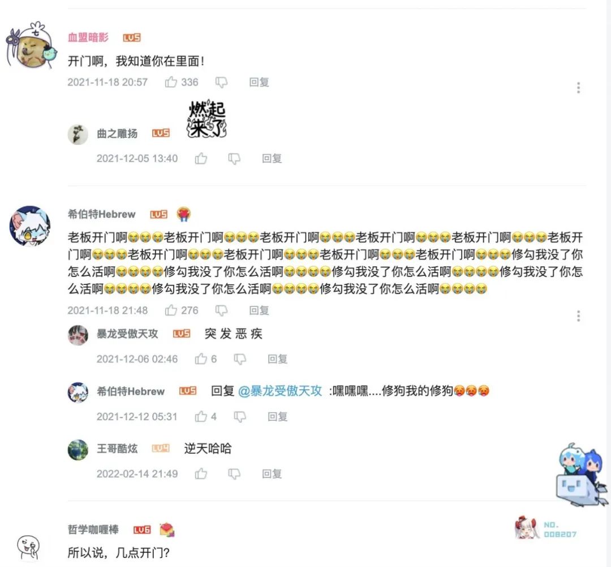Open 希伯特Hebrew's avatar on the main comment

click(30, 227)
